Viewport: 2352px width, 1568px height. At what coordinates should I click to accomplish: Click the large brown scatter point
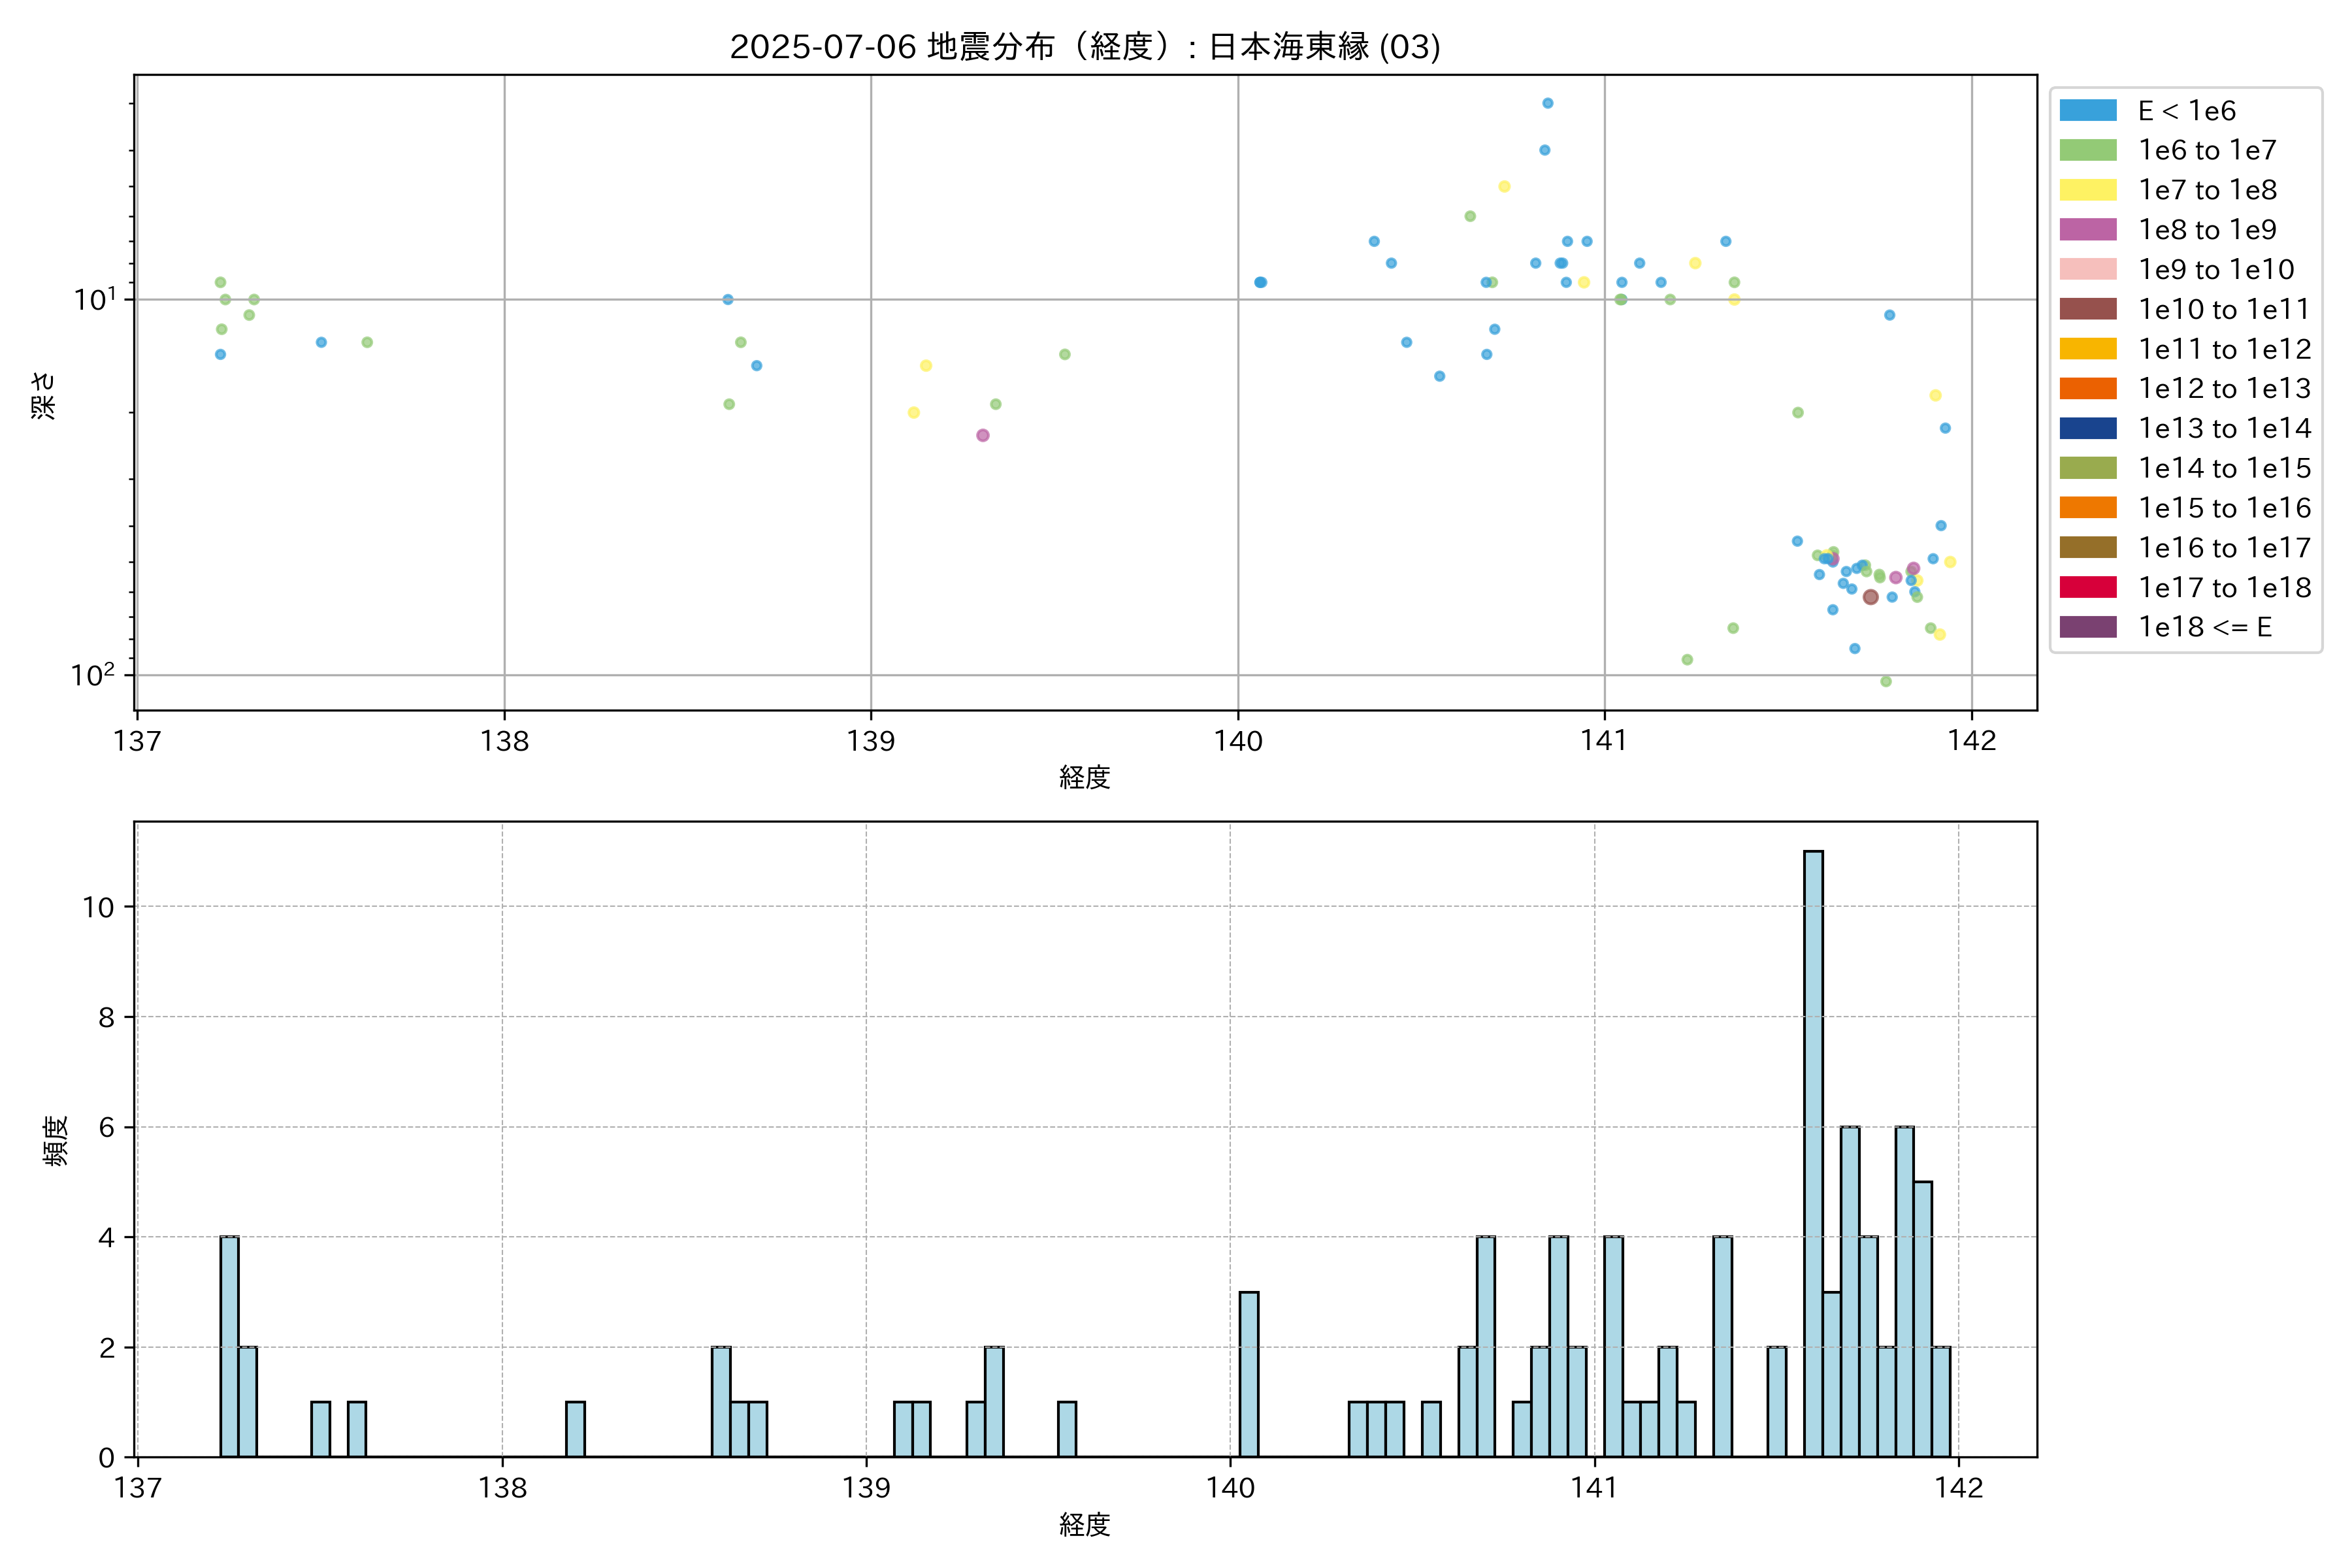[1870, 597]
